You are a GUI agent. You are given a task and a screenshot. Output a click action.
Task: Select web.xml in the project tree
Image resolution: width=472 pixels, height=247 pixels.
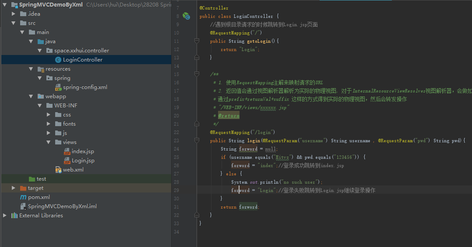click(x=73, y=170)
